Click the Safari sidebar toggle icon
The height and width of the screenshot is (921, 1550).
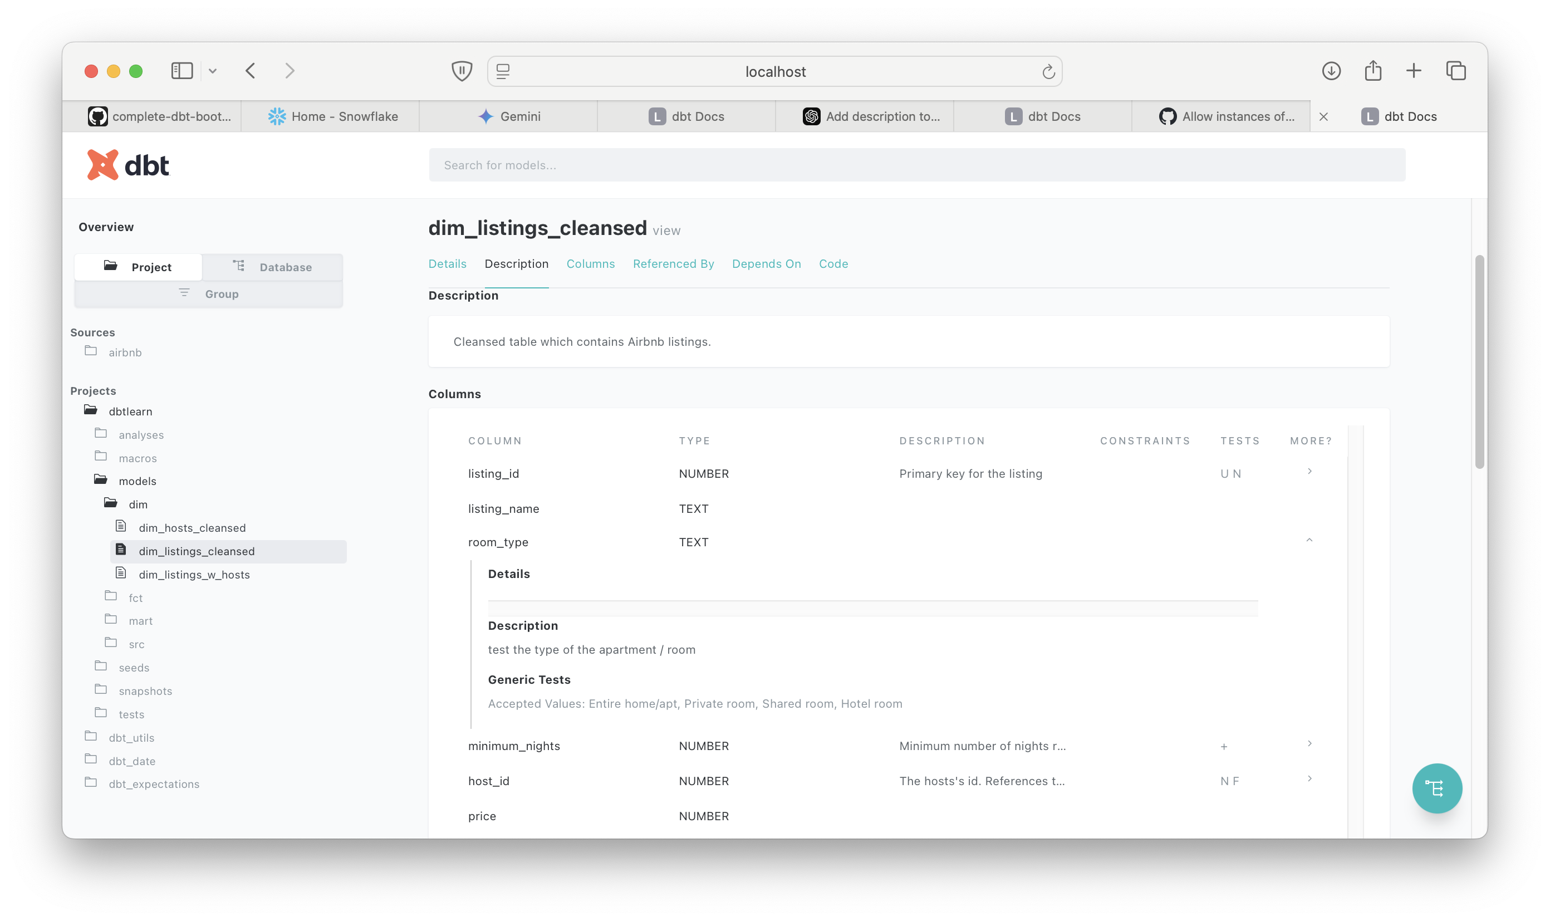[182, 71]
